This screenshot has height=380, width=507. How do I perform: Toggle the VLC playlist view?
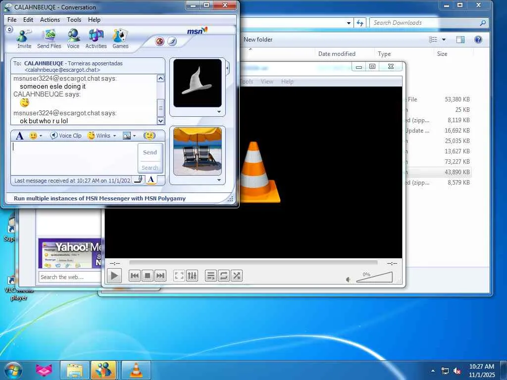[x=210, y=276]
